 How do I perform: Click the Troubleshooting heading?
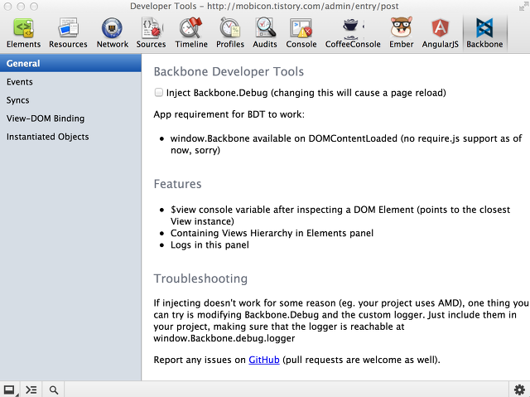(200, 278)
